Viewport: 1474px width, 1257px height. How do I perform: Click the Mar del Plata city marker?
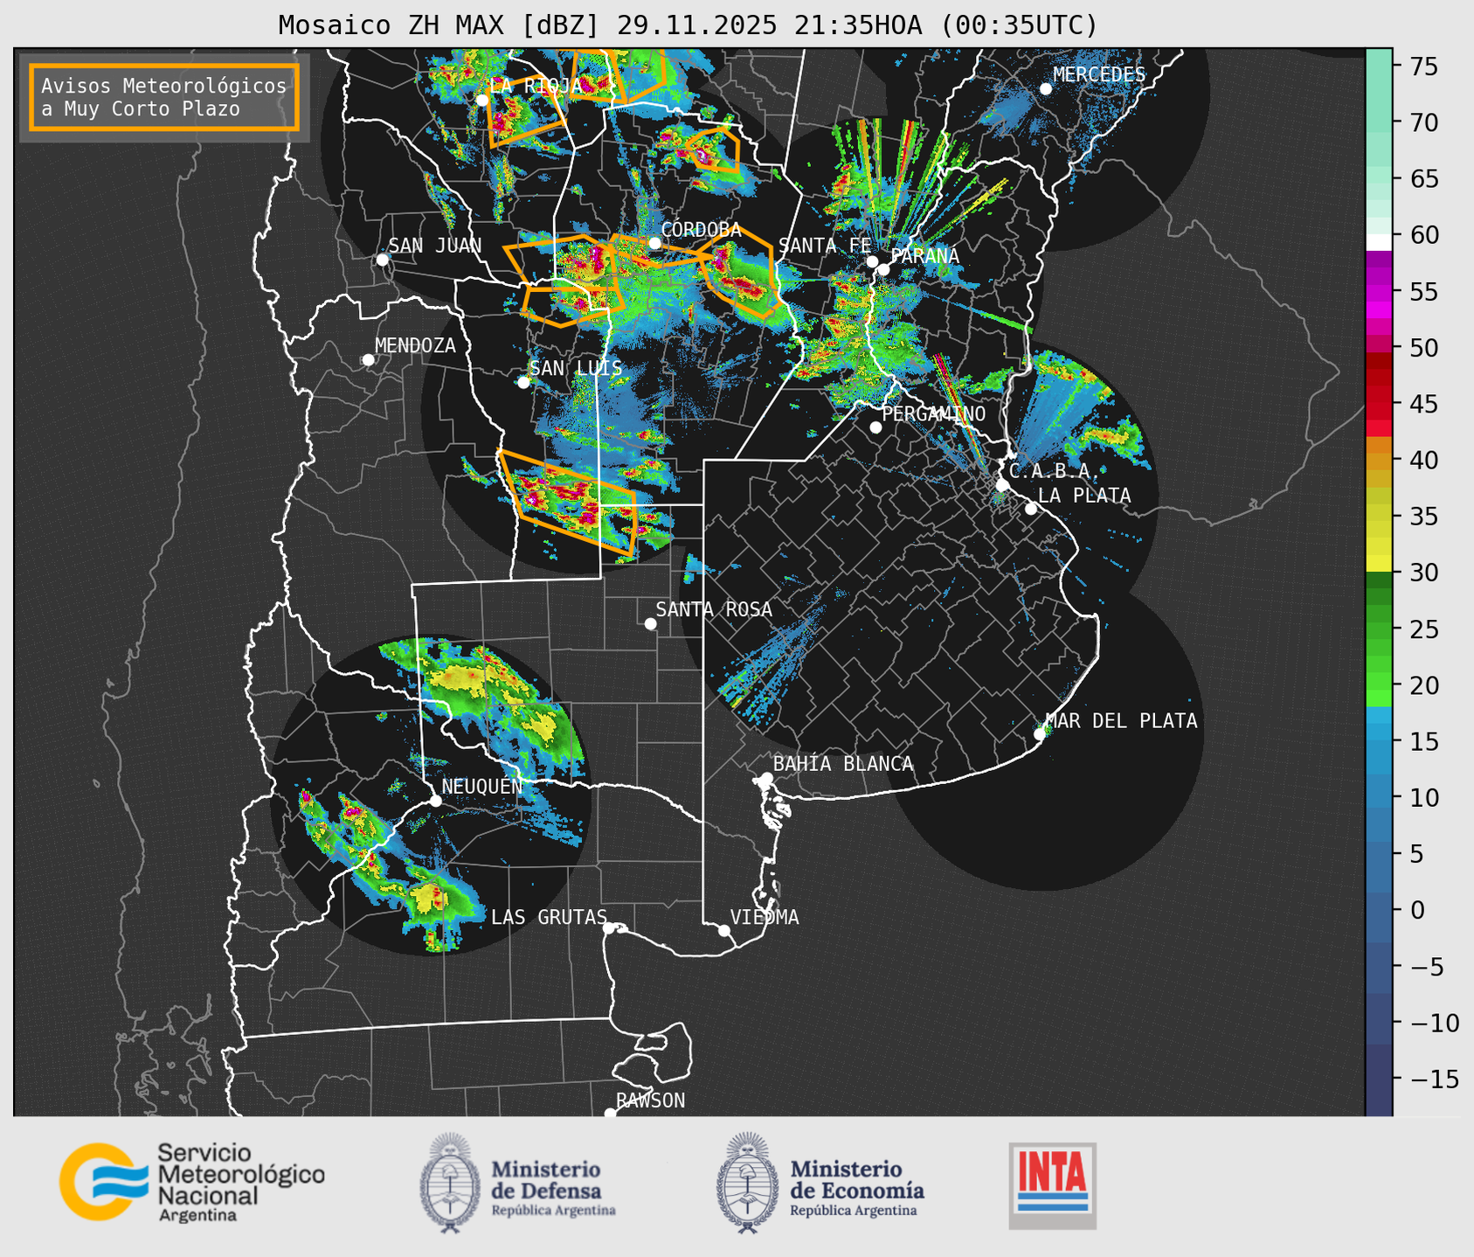pos(1040,733)
